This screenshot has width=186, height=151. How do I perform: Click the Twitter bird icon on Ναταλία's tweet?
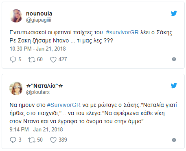pyautogui.click(x=174, y=86)
